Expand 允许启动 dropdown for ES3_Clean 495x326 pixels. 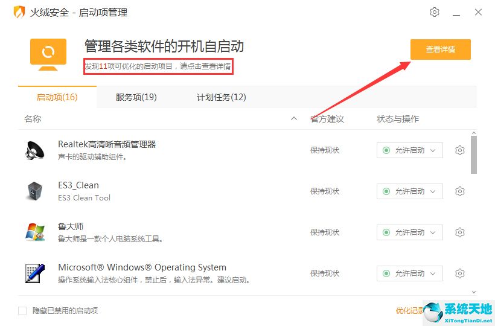coord(410,191)
